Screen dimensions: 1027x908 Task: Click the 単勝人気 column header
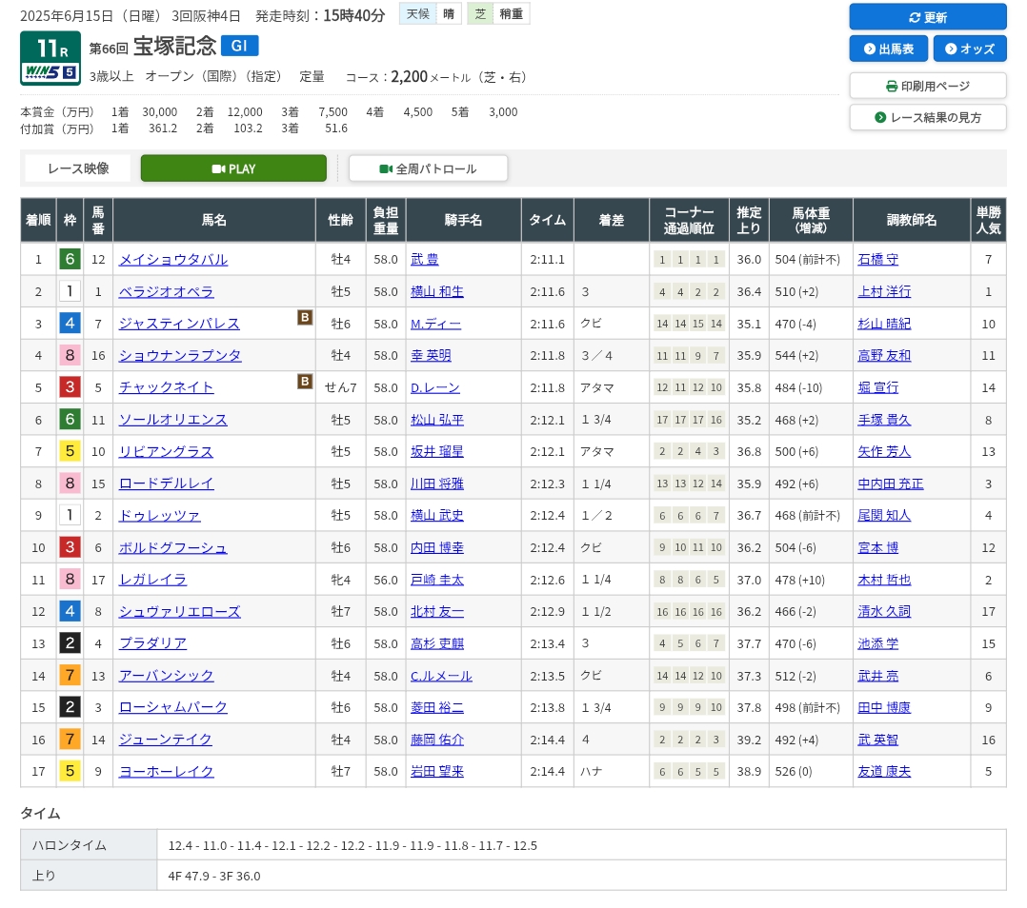click(988, 221)
